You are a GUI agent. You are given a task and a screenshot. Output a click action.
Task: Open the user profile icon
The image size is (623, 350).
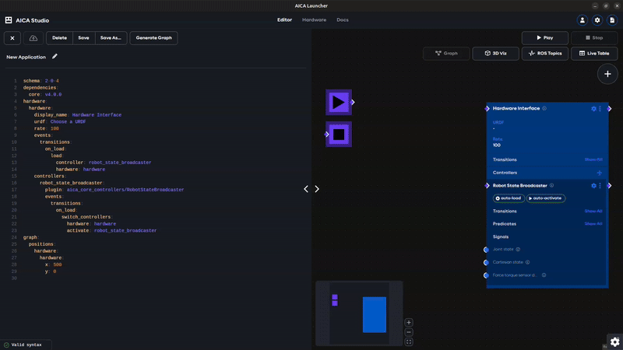tap(582, 20)
